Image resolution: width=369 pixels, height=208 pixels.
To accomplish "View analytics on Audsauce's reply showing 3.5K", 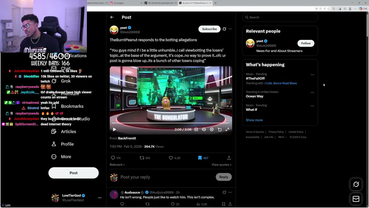I will coord(202,204).
